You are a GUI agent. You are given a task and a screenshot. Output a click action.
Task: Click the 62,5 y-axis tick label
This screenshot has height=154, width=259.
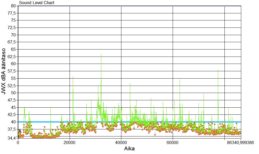click(13, 57)
